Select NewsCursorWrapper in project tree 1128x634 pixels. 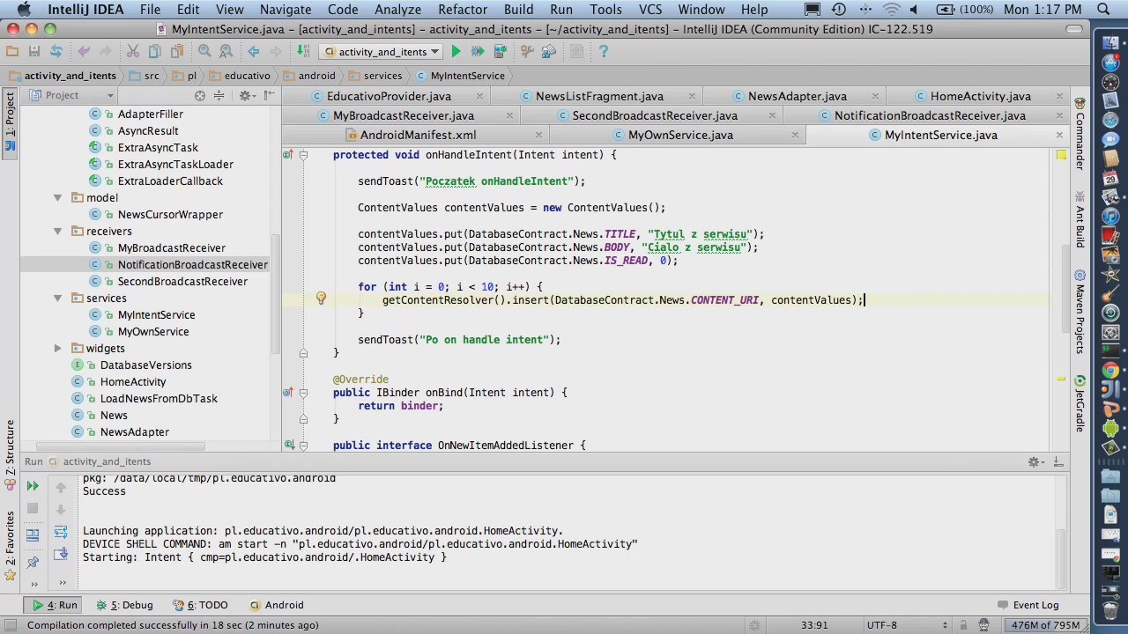click(170, 215)
